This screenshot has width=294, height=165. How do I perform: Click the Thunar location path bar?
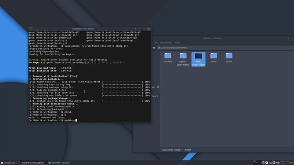225,48
